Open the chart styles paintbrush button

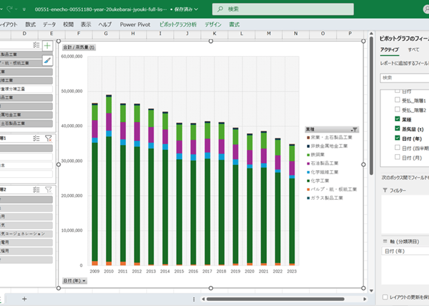(47, 60)
